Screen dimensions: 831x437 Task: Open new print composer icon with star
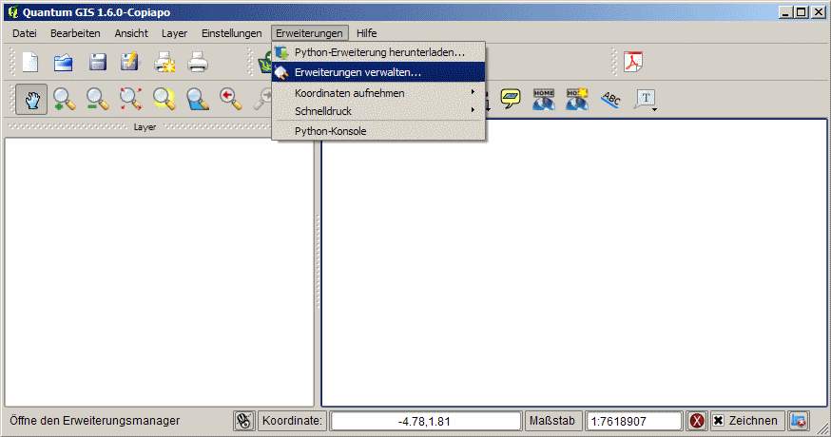pyautogui.click(x=164, y=63)
